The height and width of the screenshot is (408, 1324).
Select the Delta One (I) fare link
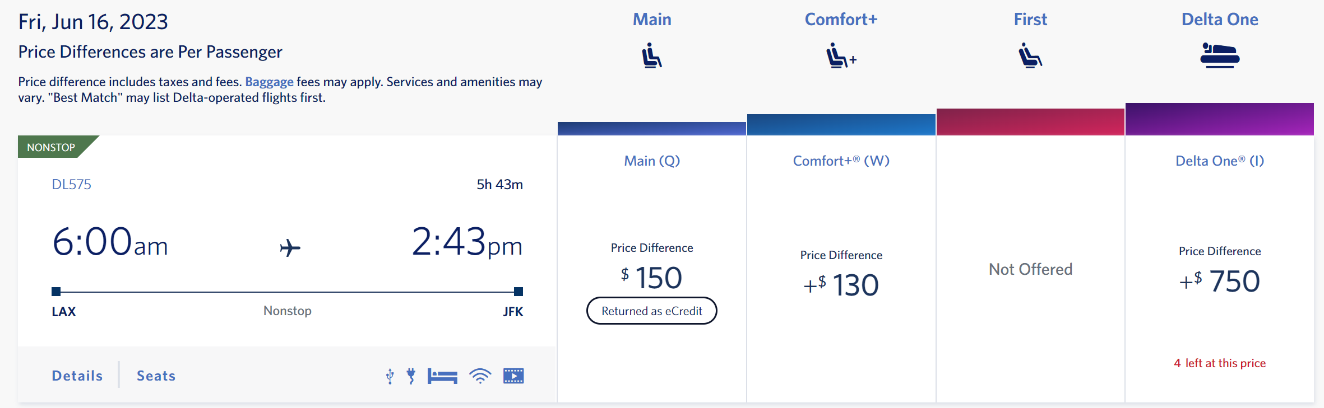coord(1220,161)
